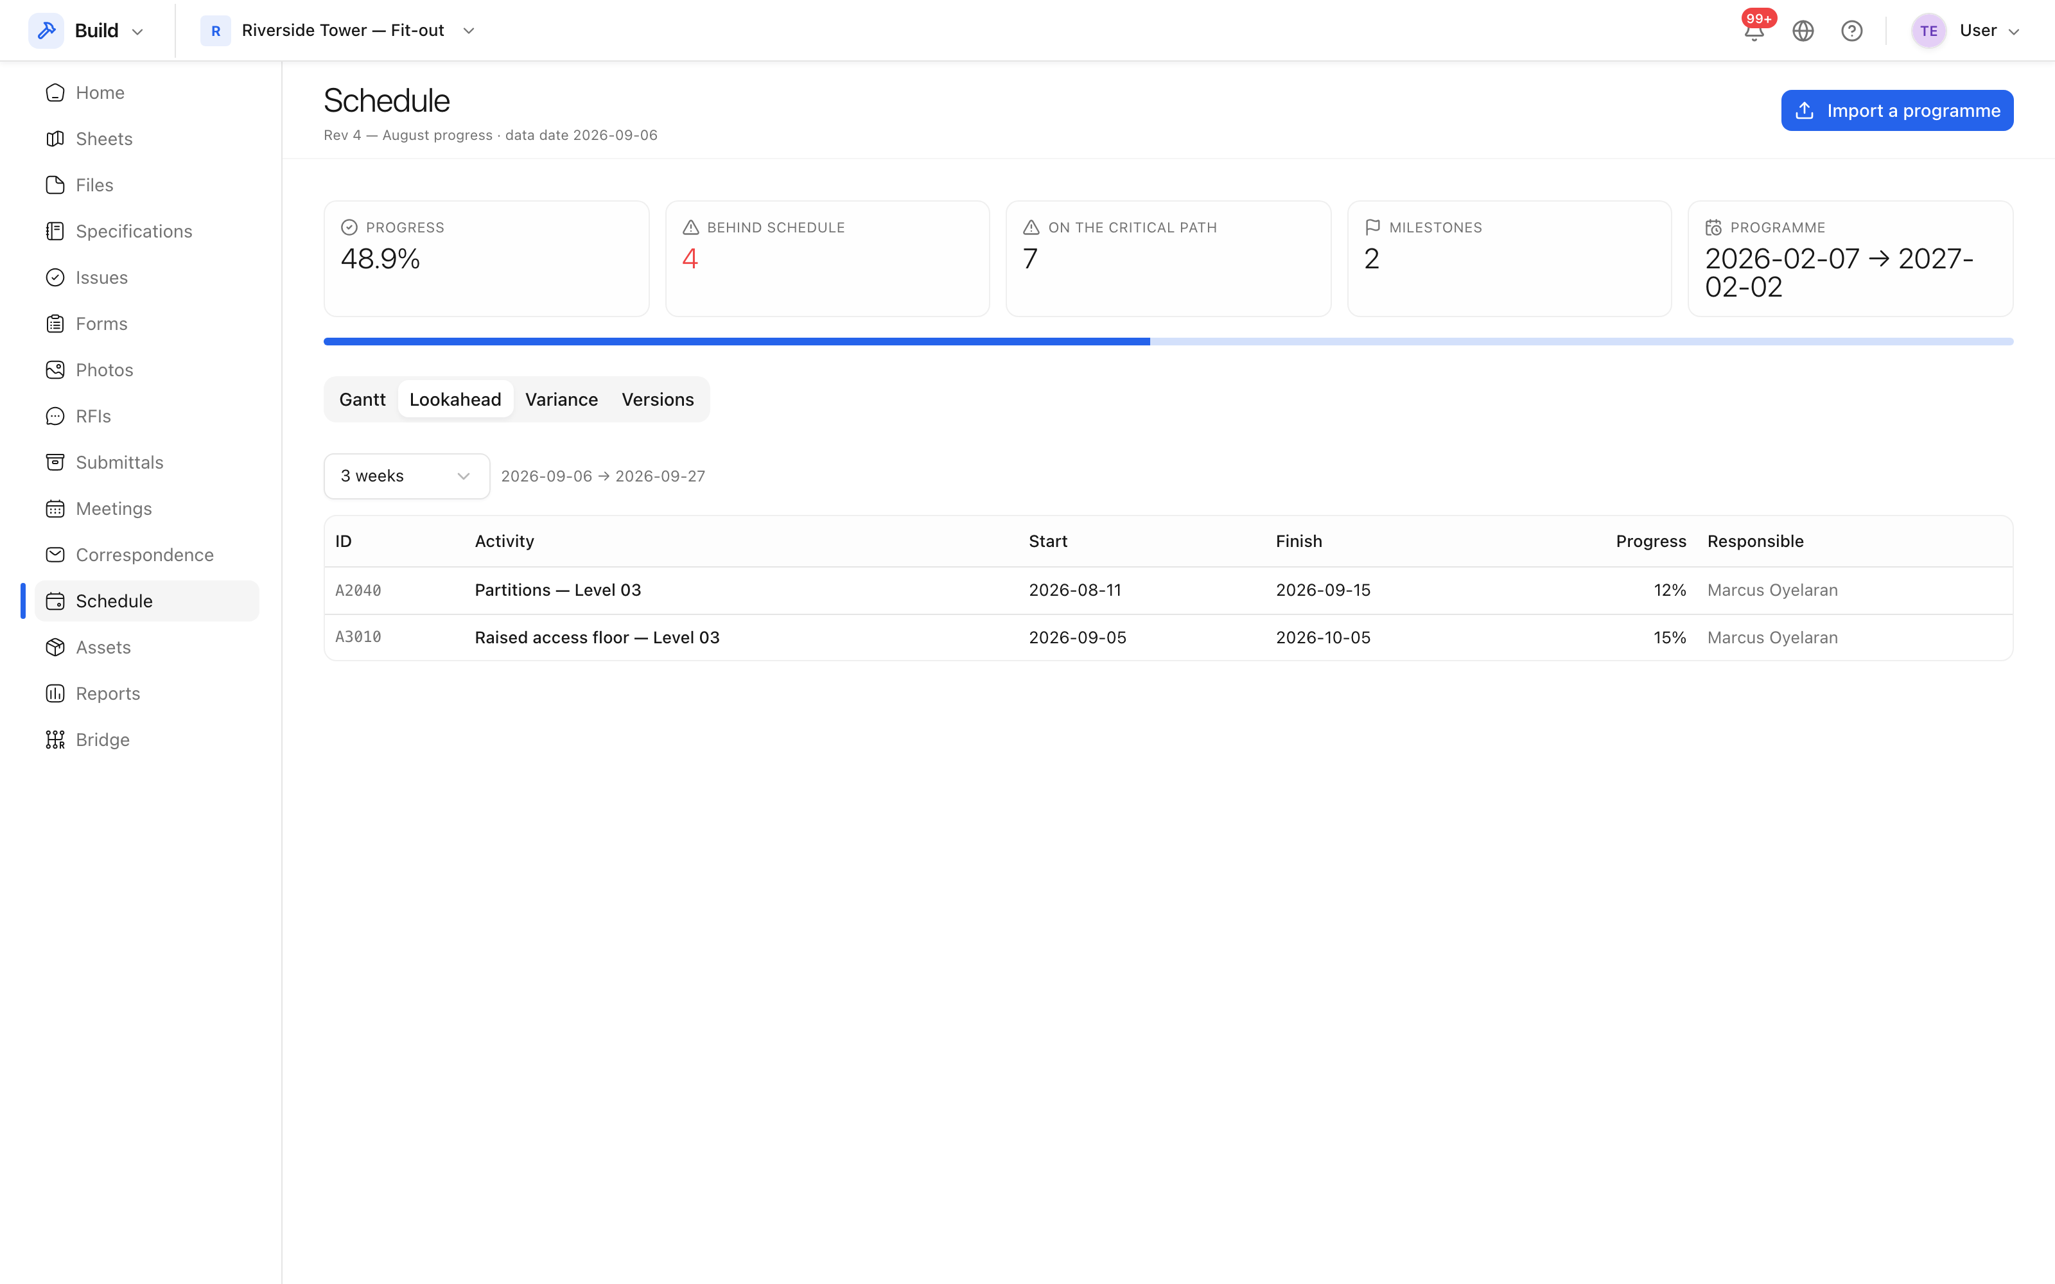Click the Bridge icon in sidebar
The image size is (2055, 1284).
tap(55, 740)
